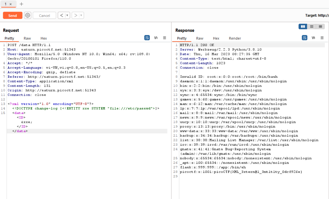Switch Response view to Raw tab
Viewport: 329px width, 199px height.
tap(200, 38)
